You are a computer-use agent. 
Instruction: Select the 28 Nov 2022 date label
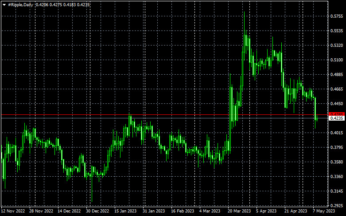tap(41, 211)
